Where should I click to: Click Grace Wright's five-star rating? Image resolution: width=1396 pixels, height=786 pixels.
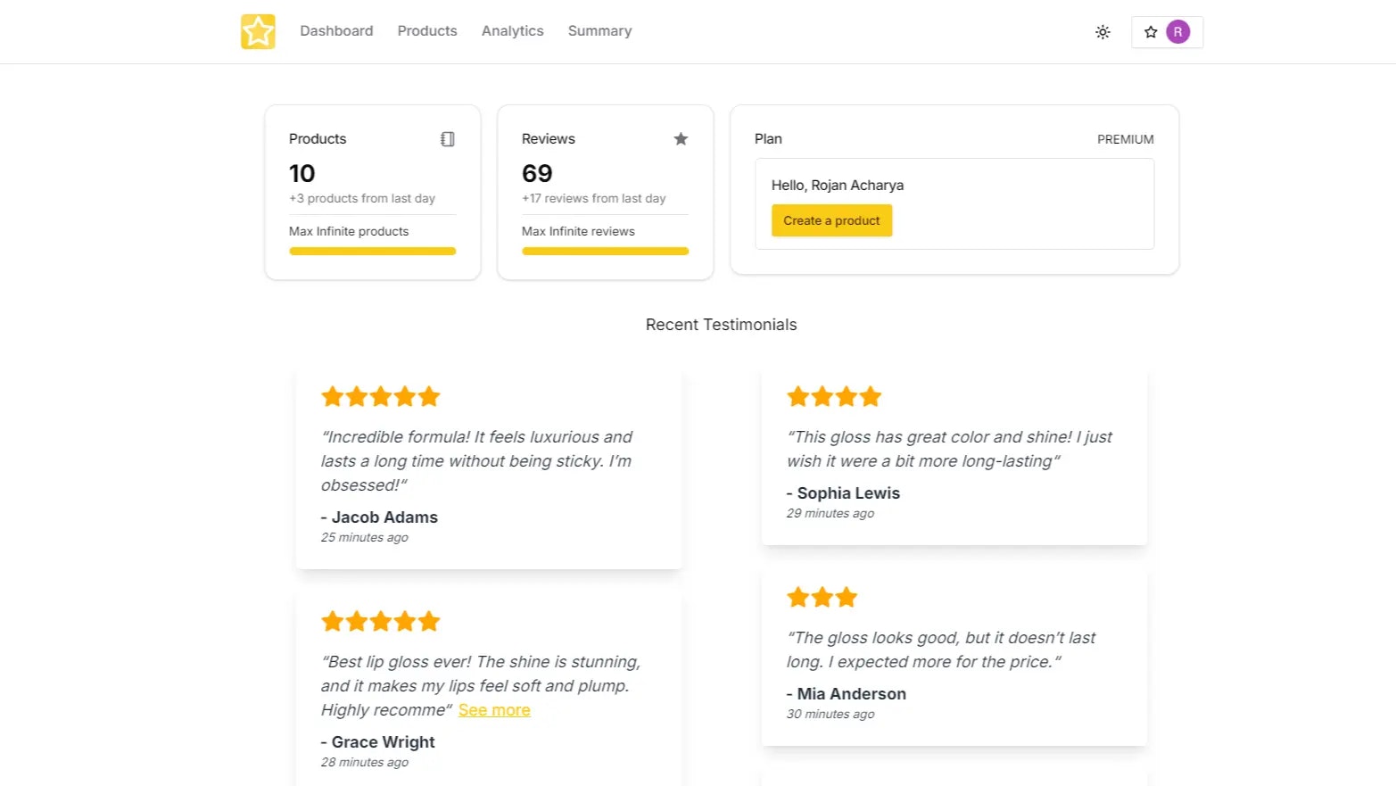tap(381, 621)
